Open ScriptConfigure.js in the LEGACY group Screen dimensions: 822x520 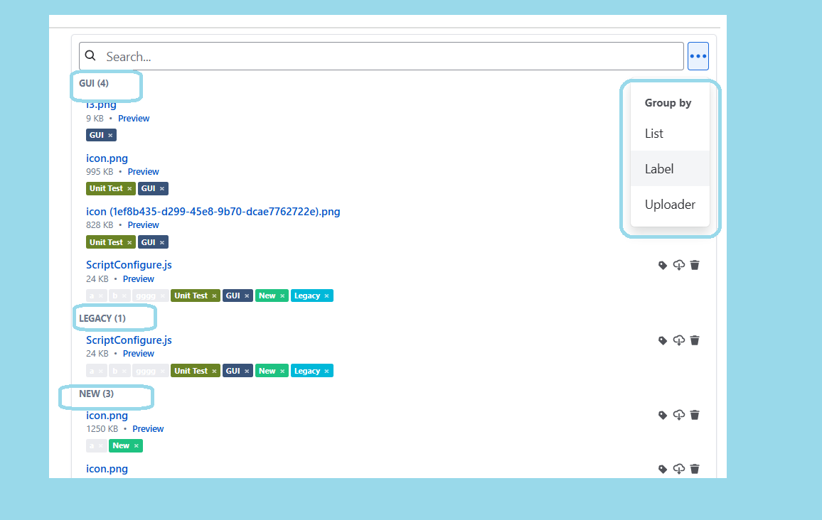129,340
